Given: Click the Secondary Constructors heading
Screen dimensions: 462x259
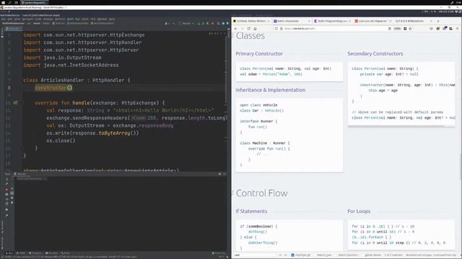Looking at the screenshot, I should [x=375, y=54].
